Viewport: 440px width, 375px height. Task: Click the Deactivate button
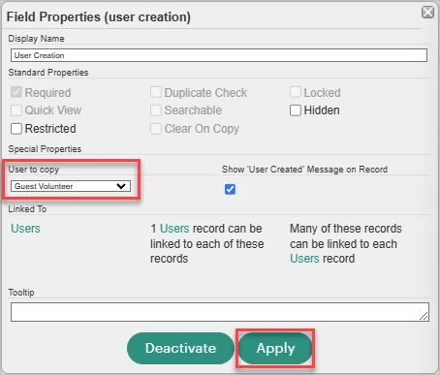pos(180,348)
